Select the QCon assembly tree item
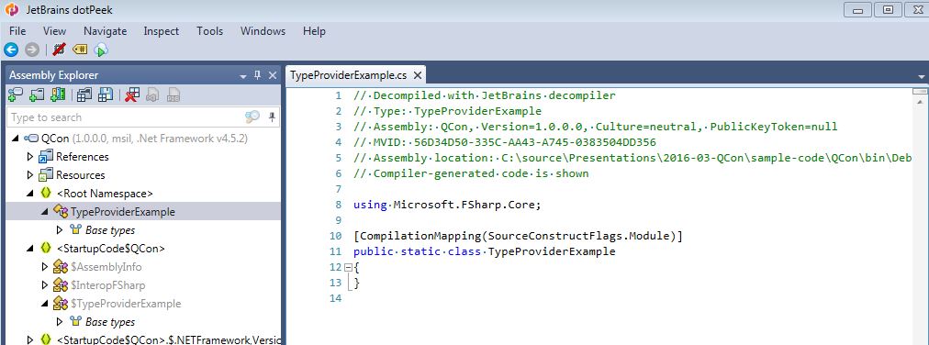 tap(144, 139)
